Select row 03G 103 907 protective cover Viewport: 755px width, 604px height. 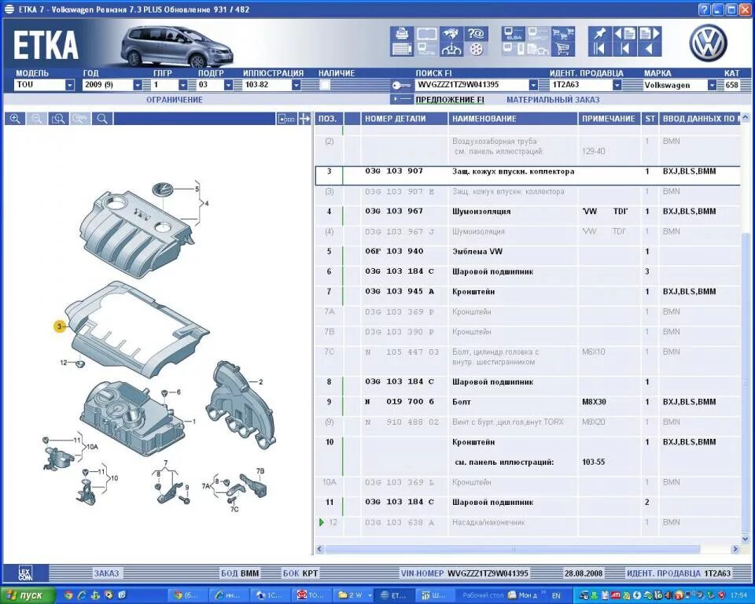tap(527, 176)
